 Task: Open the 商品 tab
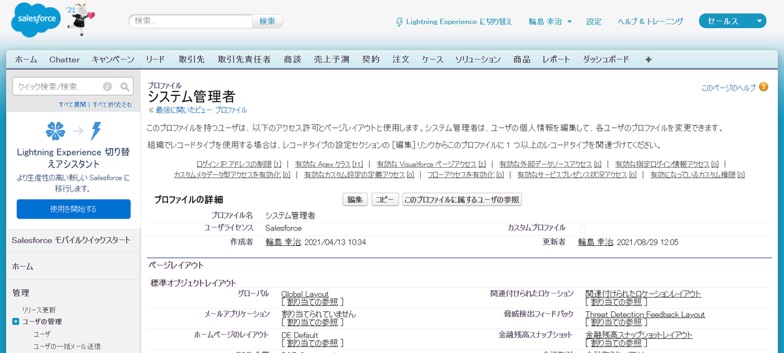(521, 59)
